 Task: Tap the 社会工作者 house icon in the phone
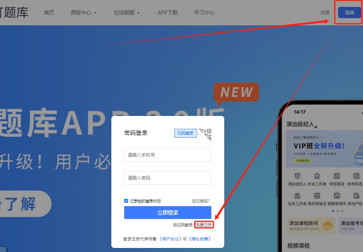317,176
